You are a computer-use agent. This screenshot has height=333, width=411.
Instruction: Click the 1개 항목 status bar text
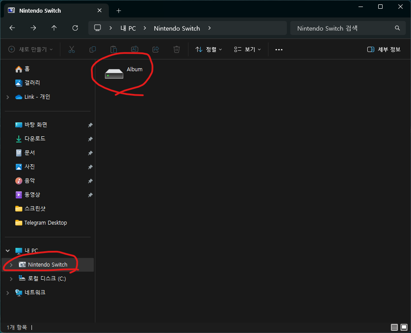(17, 327)
